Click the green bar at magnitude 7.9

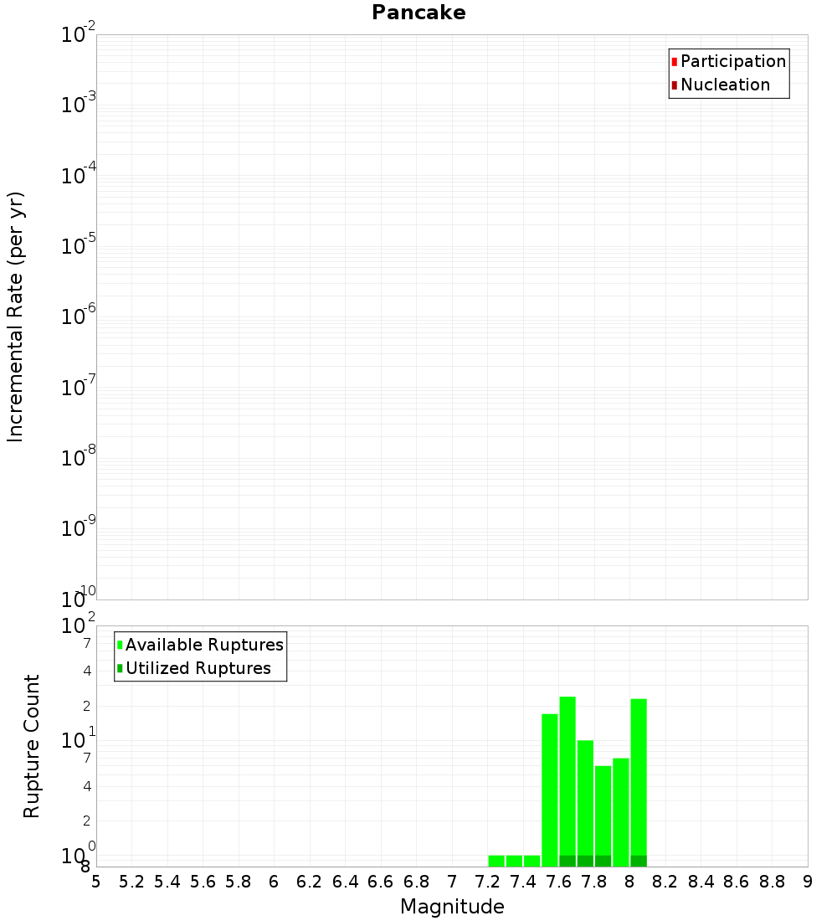pyautogui.click(x=621, y=812)
